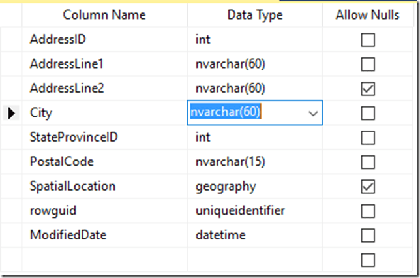Click the Allow Nulls column header
This screenshot has height=278, width=420.
click(x=368, y=15)
